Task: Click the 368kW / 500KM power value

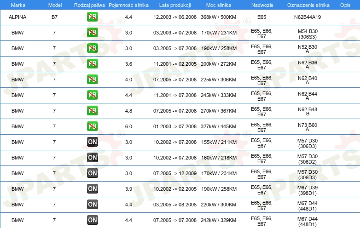Action: (x=218, y=17)
